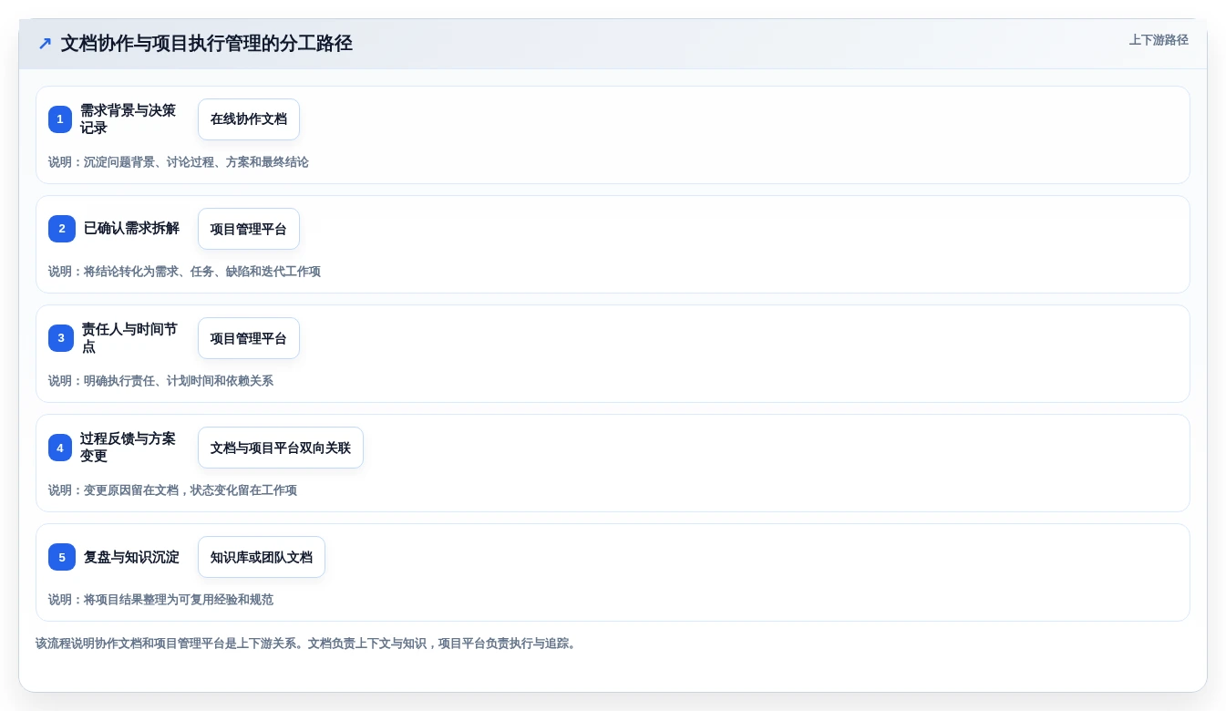
Task: Click step number badge 1
Action: [60, 119]
